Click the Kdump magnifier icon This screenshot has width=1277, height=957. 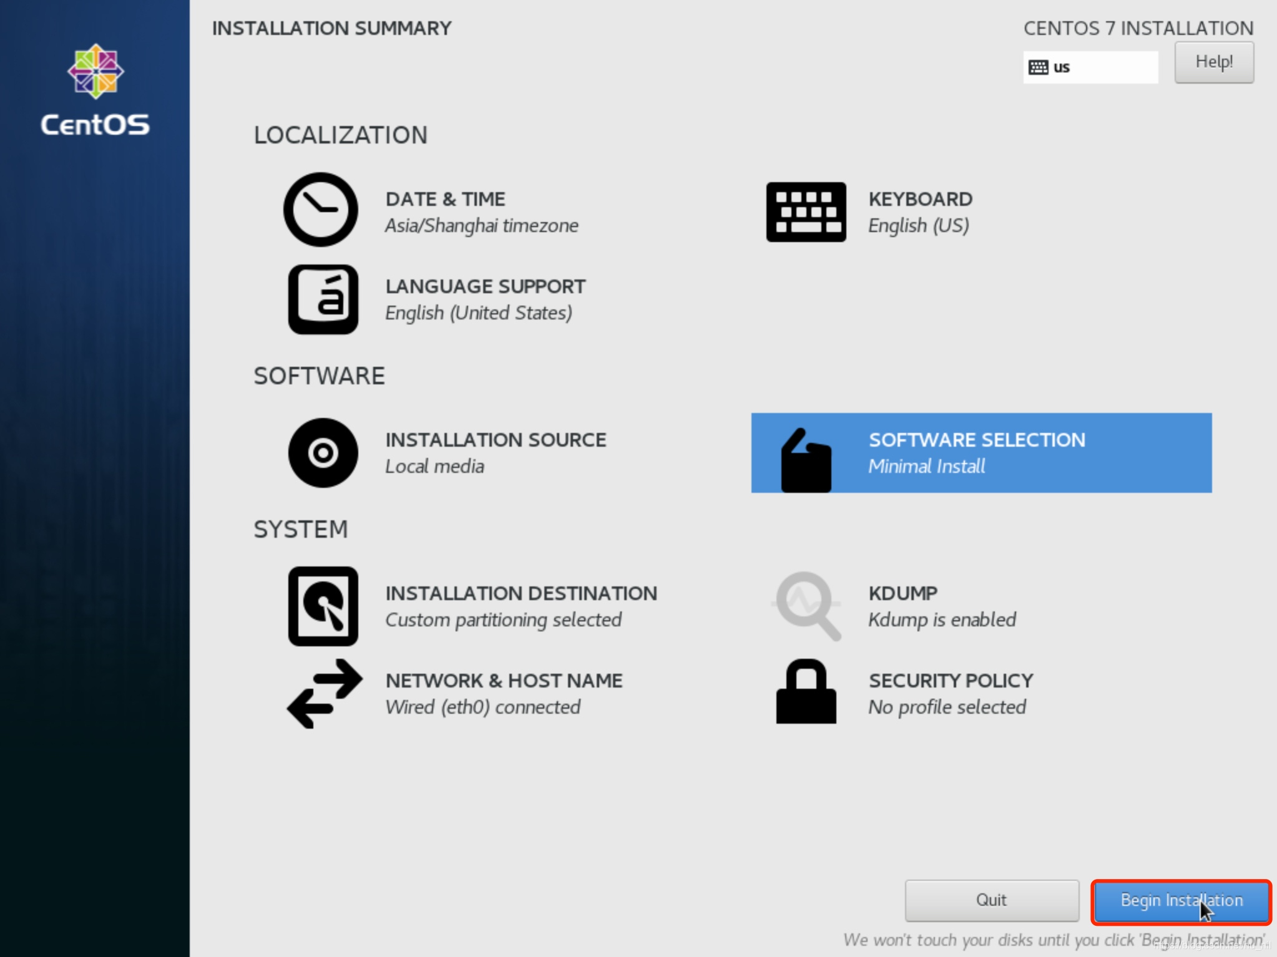tap(806, 606)
